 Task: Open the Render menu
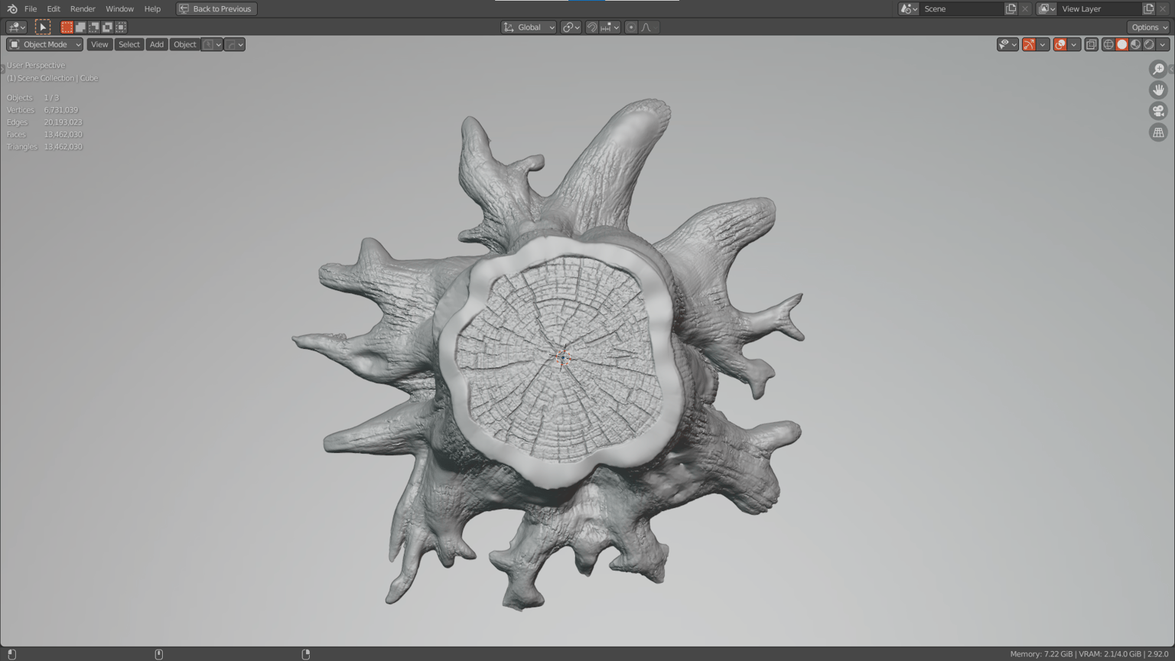click(83, 8)
